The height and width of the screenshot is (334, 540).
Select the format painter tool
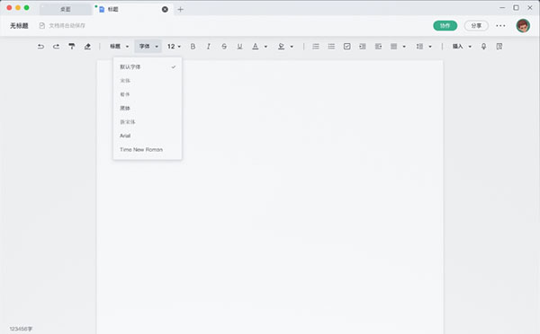pyautogui.click(x=72, y=47)
